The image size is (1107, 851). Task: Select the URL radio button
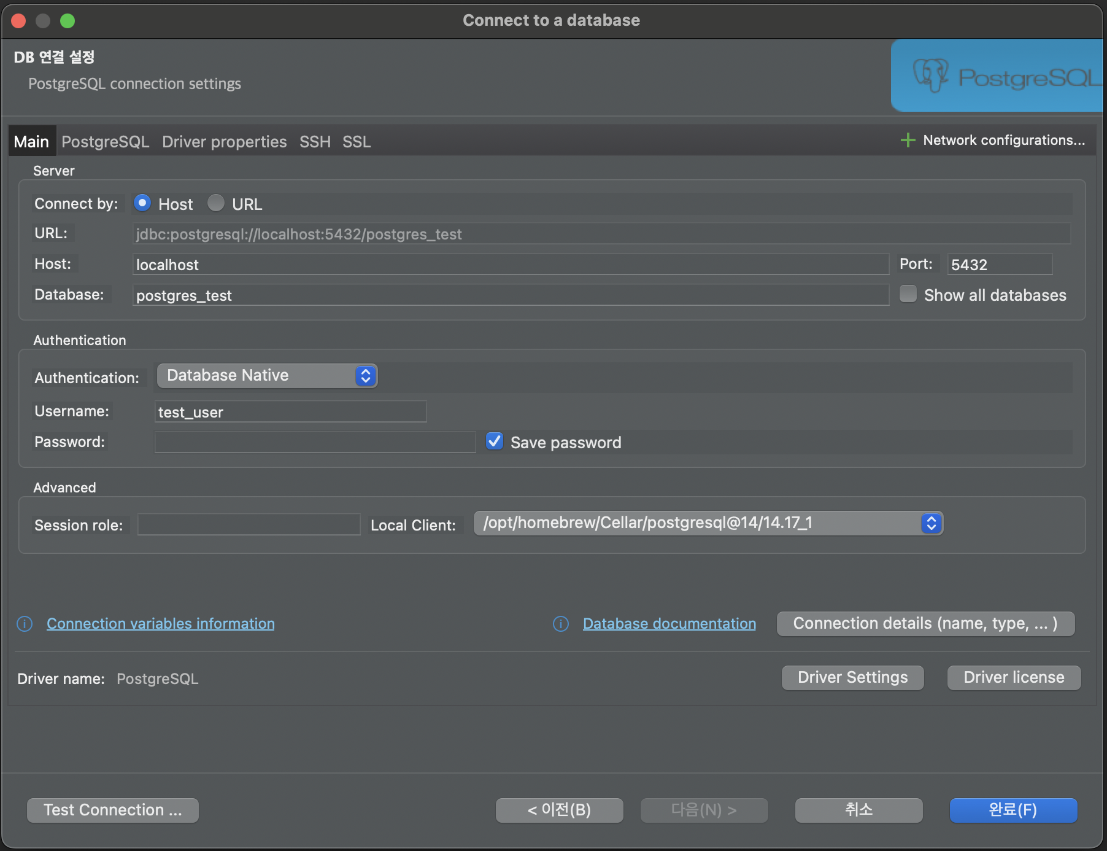tap(216, 203)
